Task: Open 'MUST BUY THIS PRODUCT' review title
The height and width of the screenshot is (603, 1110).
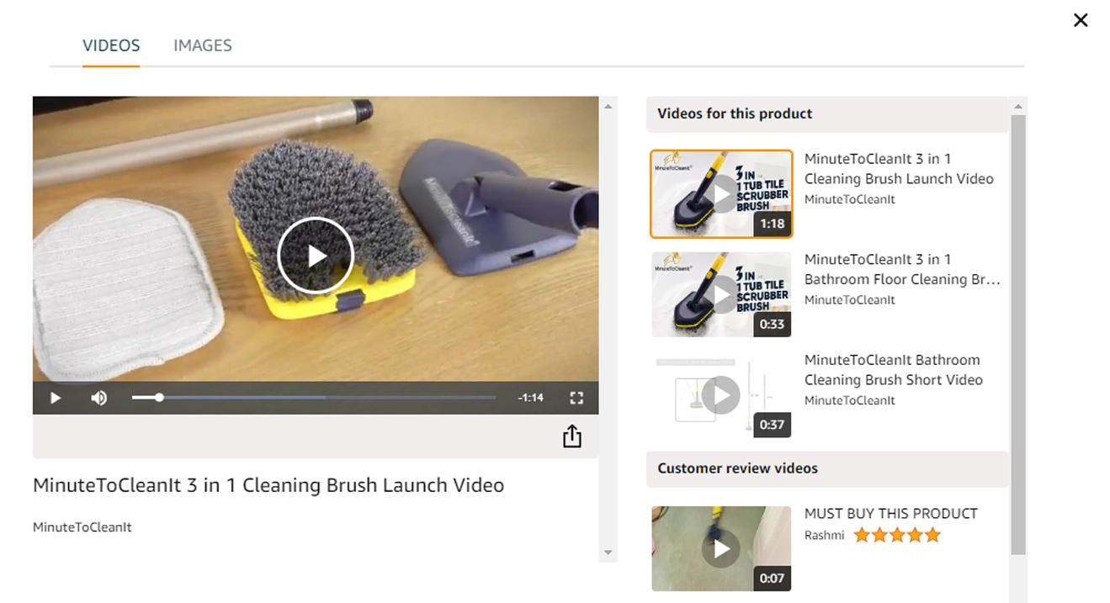Action: point(891,513)
